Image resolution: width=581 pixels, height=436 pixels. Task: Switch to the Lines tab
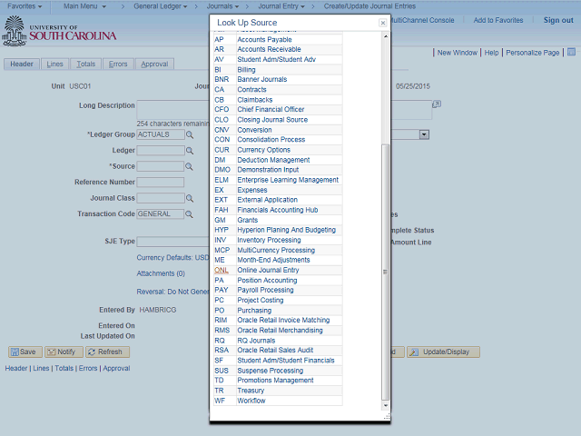coord(54,64)
